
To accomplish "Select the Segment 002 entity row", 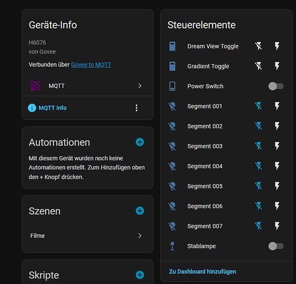I will pos(226,126).
